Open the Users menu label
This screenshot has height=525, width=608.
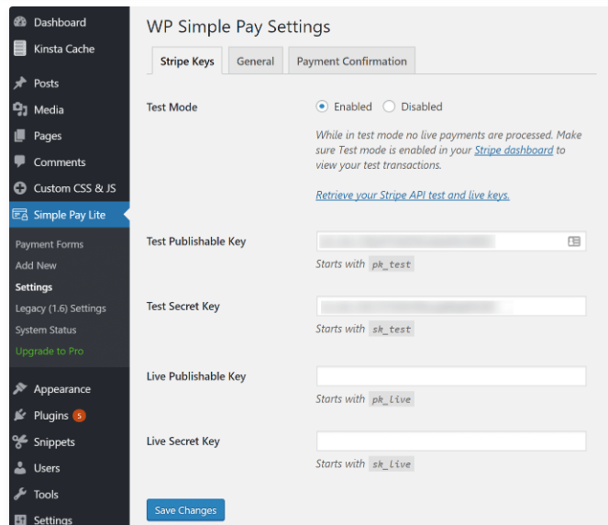(x=47, y=468)
